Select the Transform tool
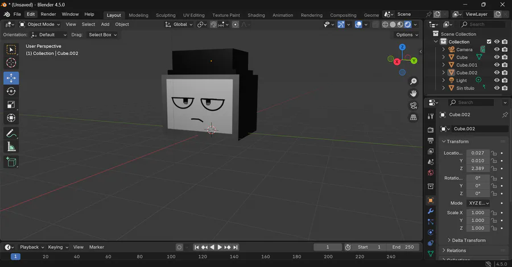This screenshot has height=267, width=512. [x=11, y=118]
